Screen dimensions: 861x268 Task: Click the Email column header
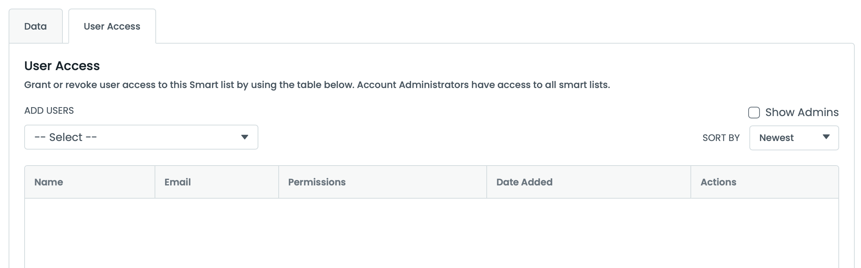[178, 182]
